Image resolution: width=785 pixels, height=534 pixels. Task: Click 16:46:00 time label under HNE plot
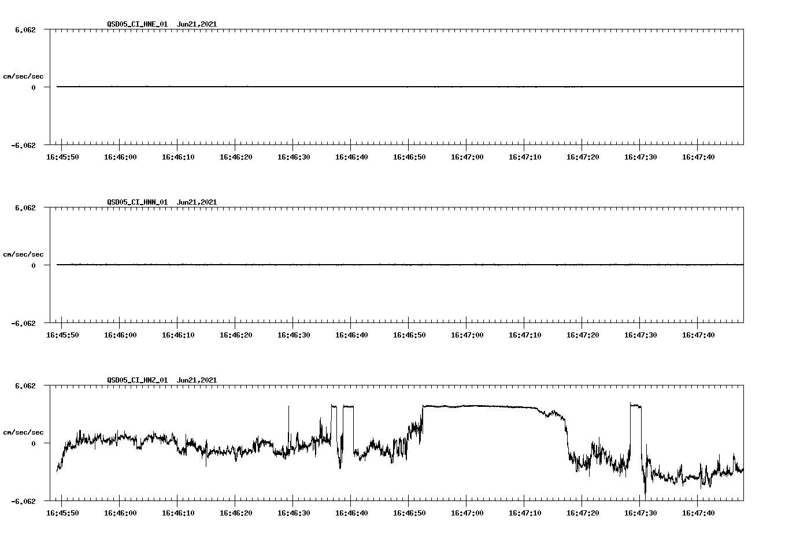click(x=120, y=157)
